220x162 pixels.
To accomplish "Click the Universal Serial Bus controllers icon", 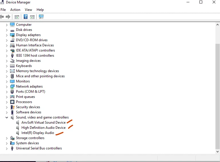I will tap(12, 148).
